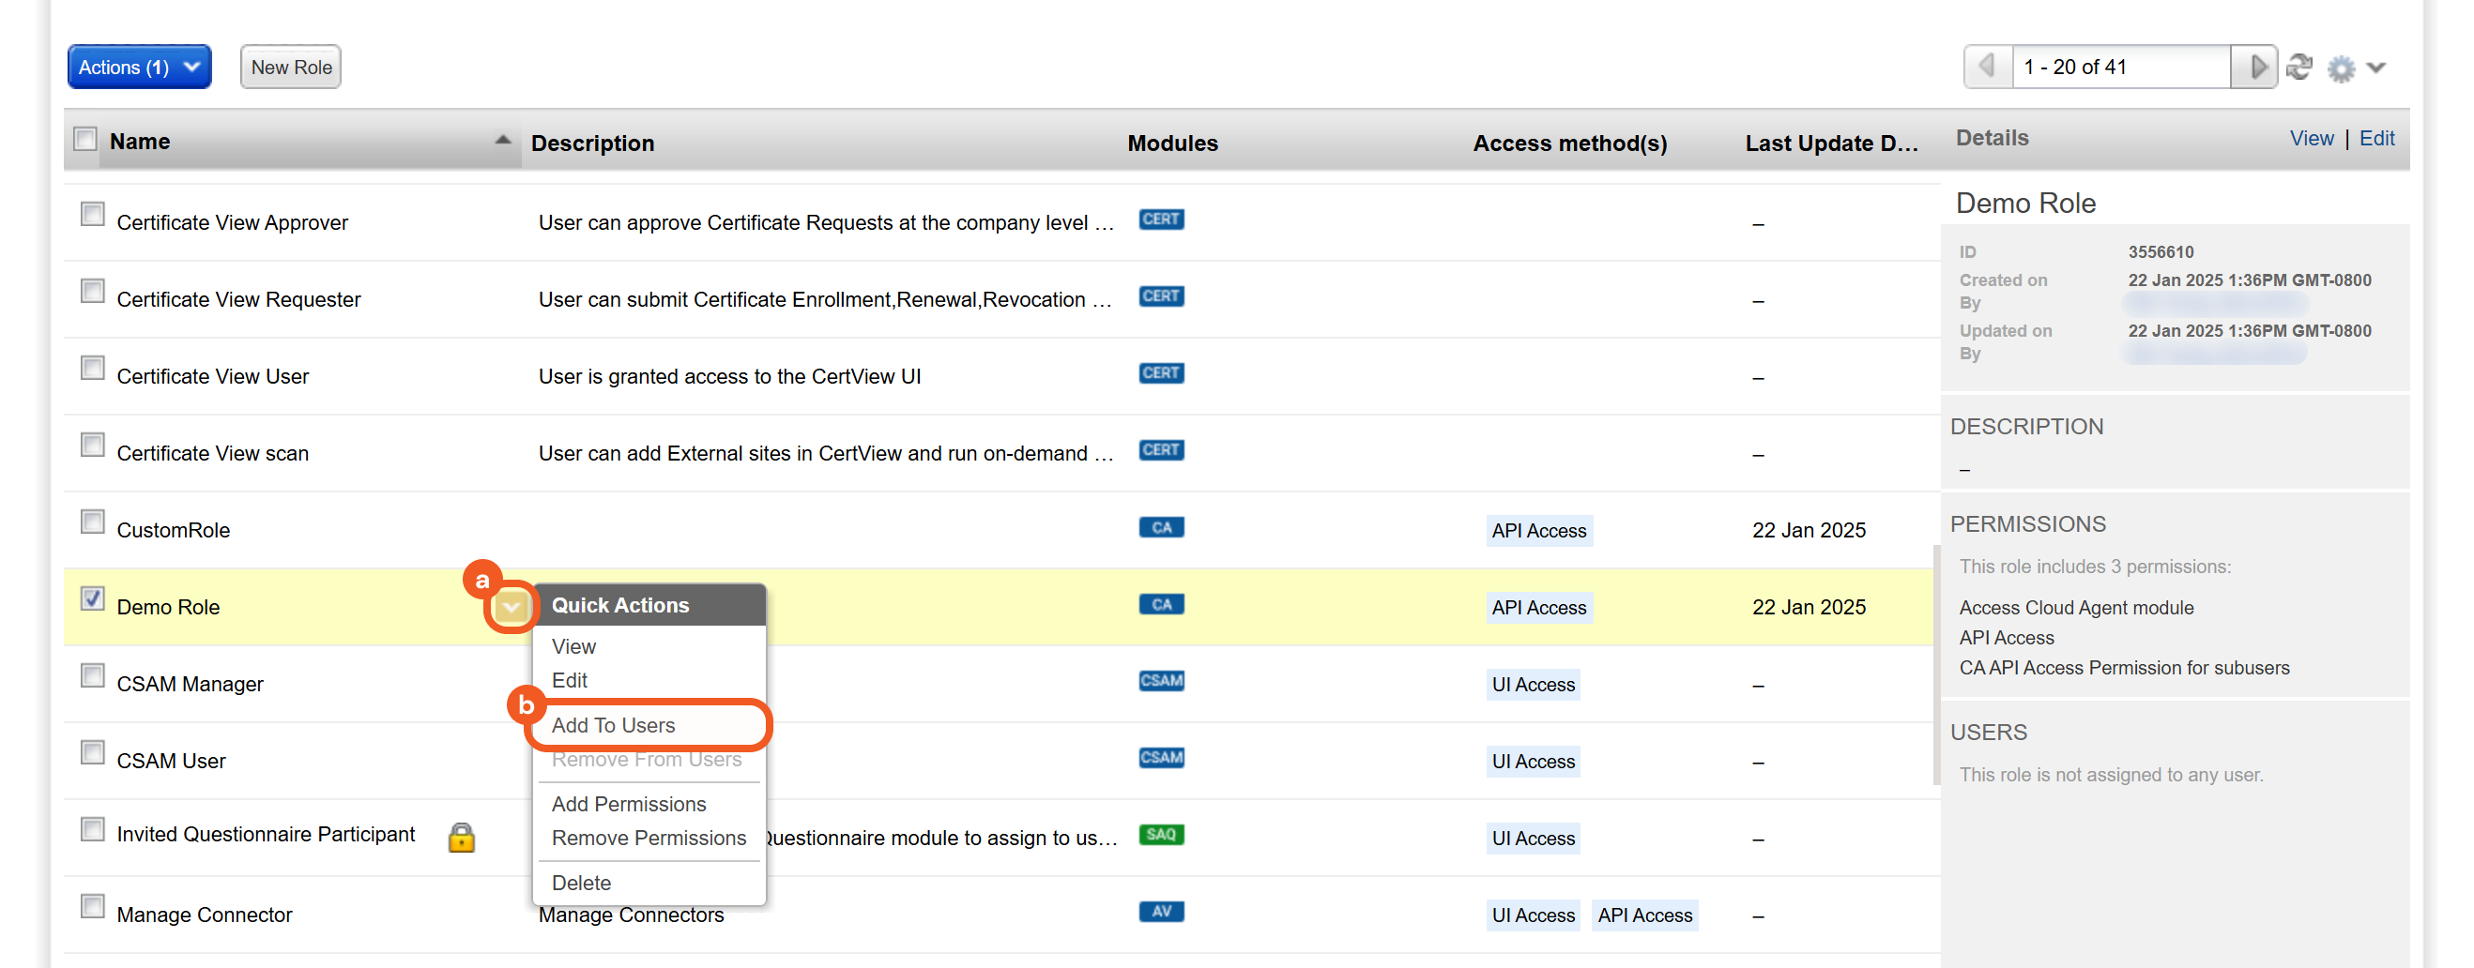This screenshot has height=968, width=2474.
Task: Click the refresh icon beside pagination
Action: 2298,68
